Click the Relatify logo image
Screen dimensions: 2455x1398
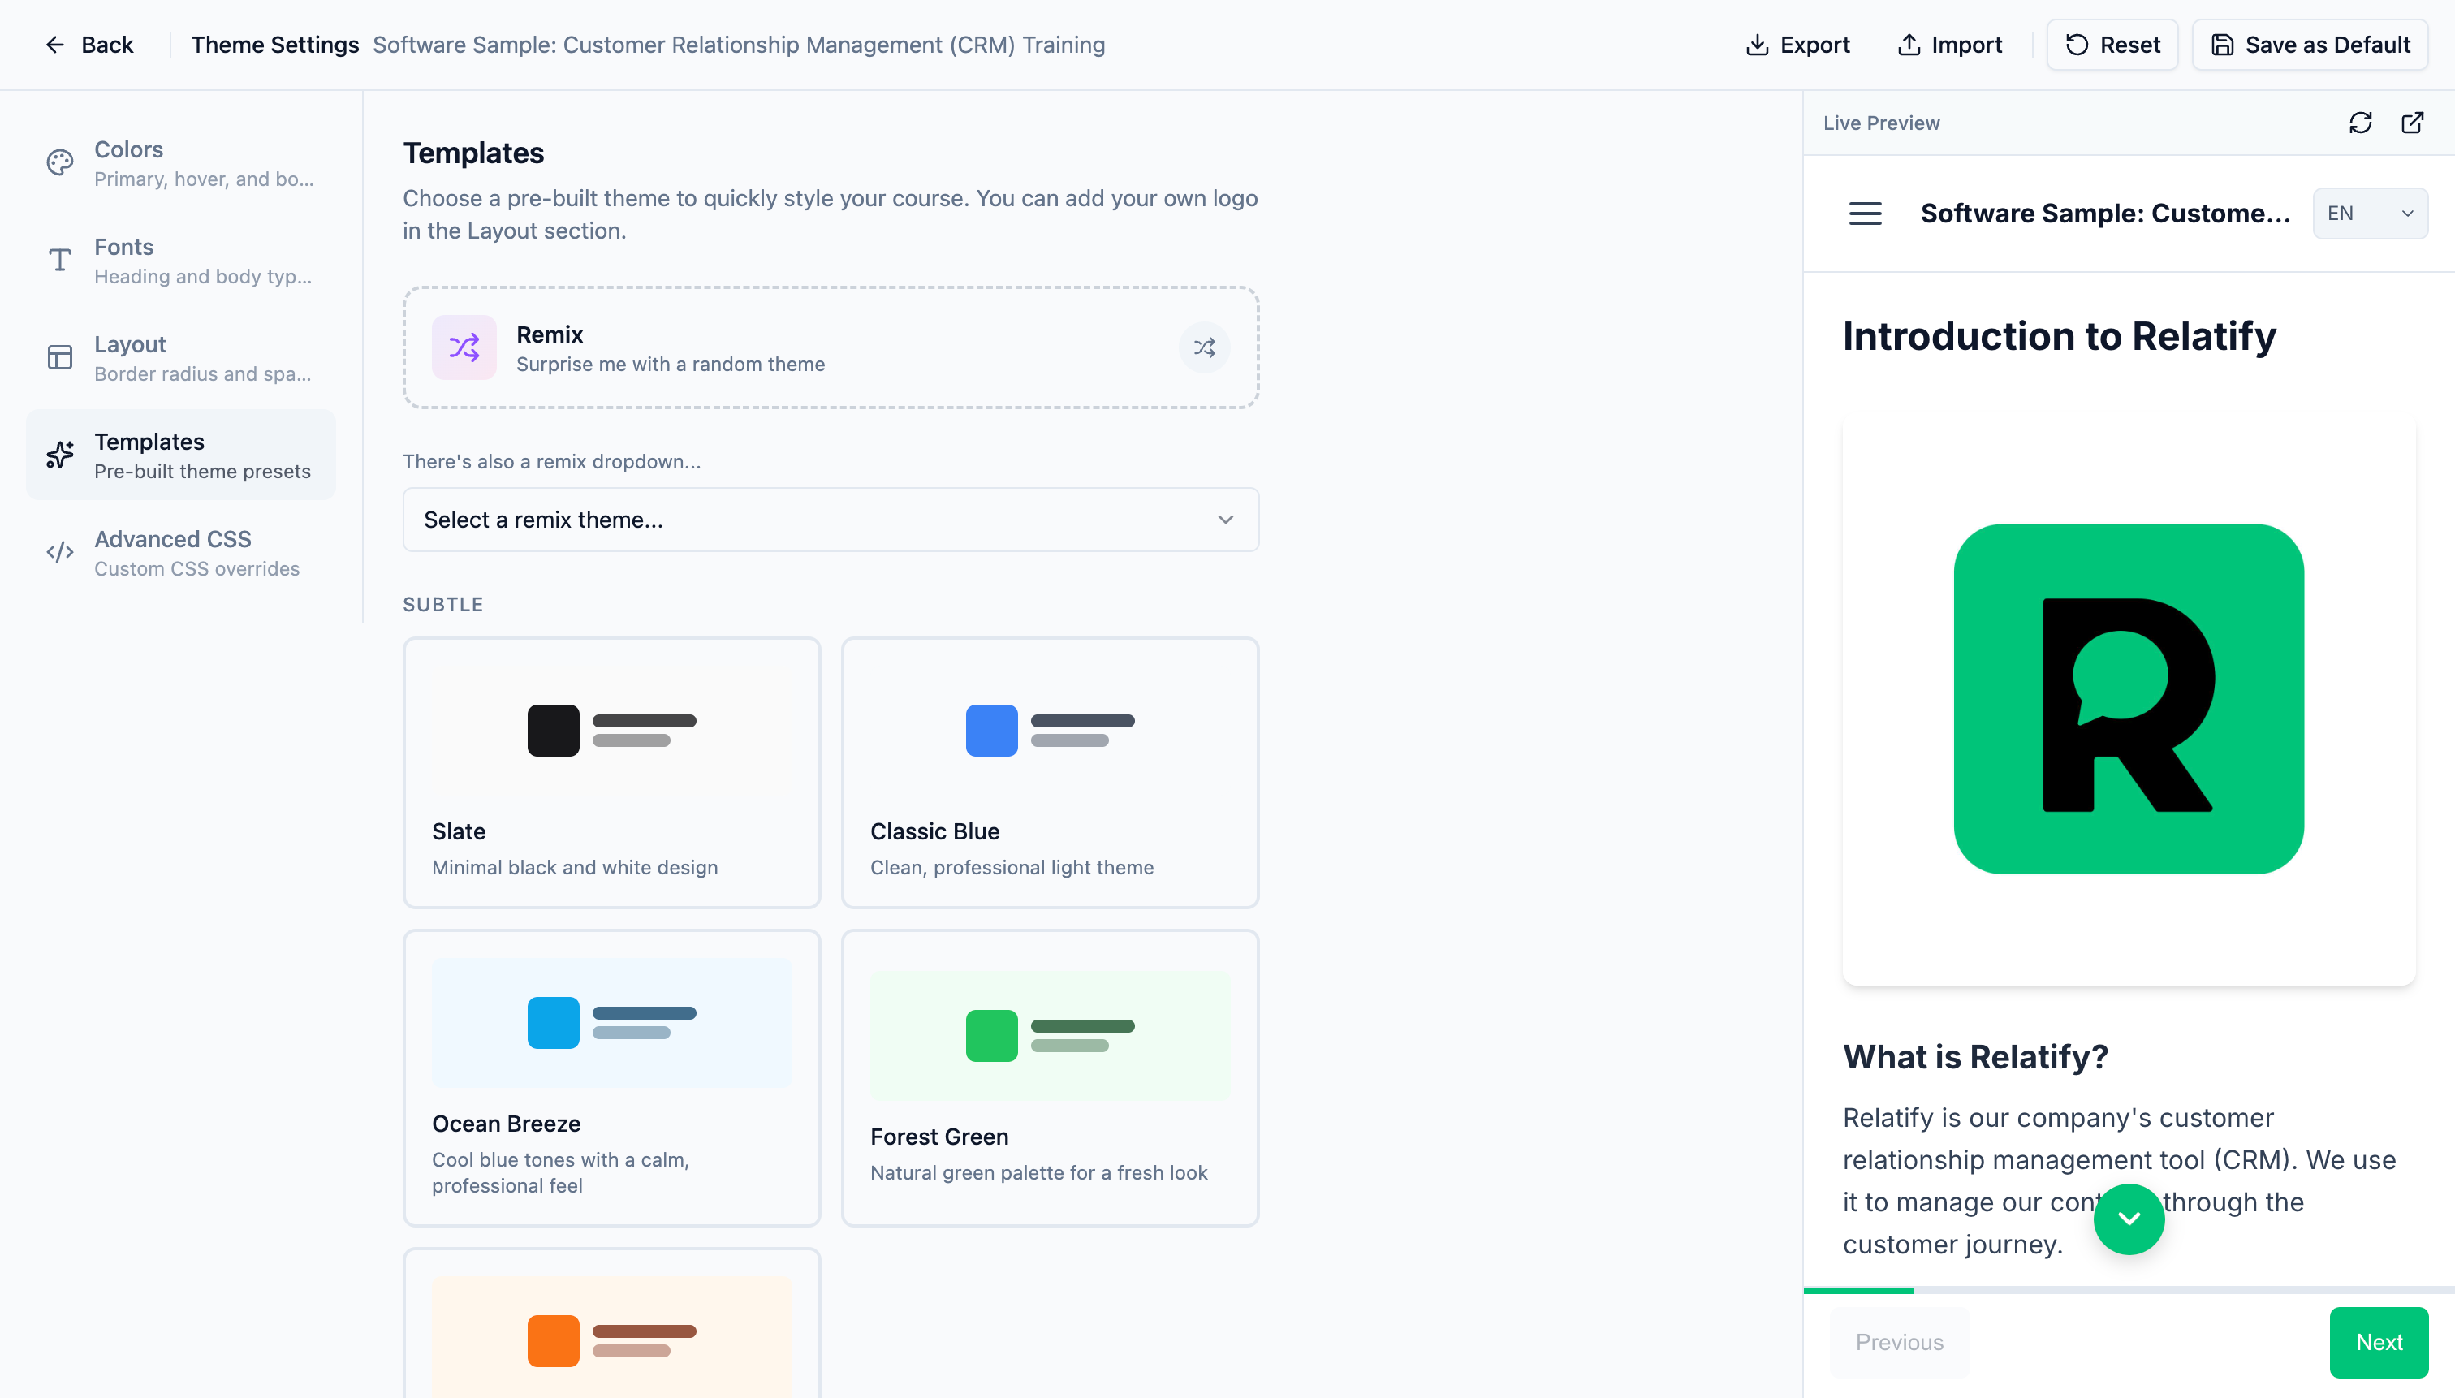click(x=2128, y=698)
